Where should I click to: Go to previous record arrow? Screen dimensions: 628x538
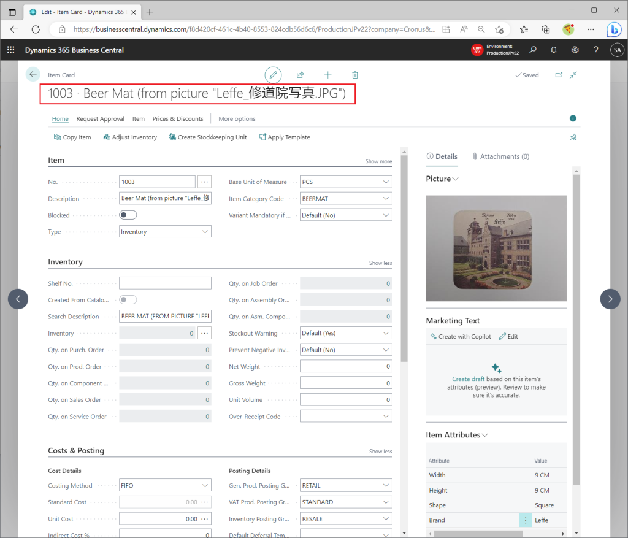pos(18,299)
